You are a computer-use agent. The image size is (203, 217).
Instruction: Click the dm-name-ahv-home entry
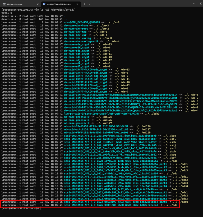tap(76, 26)
